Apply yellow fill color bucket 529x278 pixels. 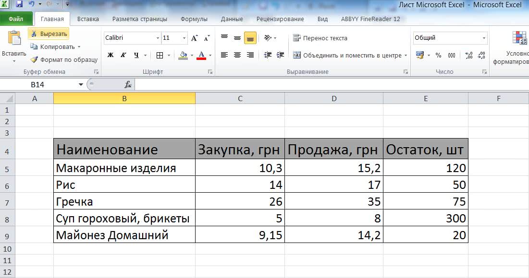(x=183, y=55)
